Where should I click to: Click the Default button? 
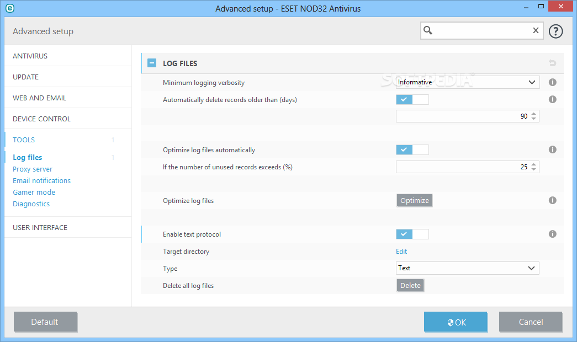[x=45, y=322]
